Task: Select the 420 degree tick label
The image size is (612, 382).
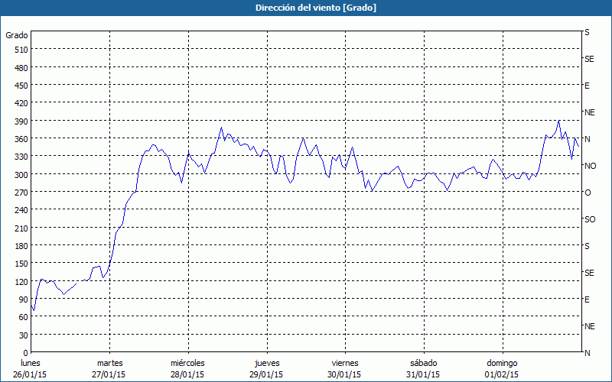Action: pos(20,103)
